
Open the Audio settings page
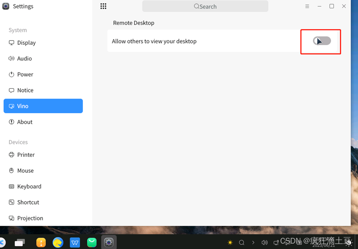point(43,58)
